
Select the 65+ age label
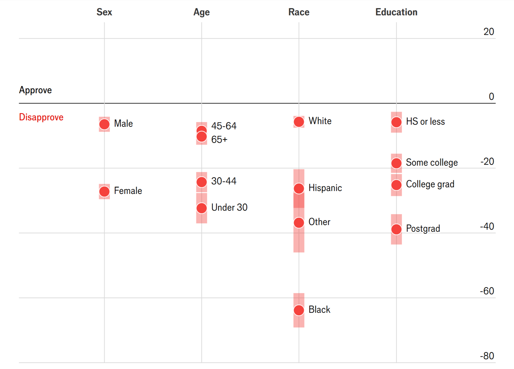219,140
